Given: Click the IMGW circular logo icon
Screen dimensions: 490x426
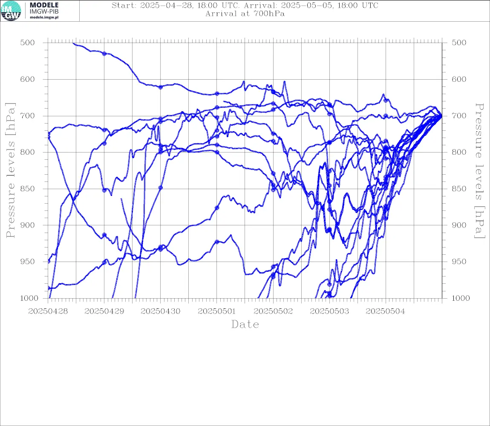Looking at the screenshot, I should (11, 11).
